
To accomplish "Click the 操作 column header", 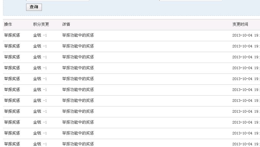I will point(8,24).
